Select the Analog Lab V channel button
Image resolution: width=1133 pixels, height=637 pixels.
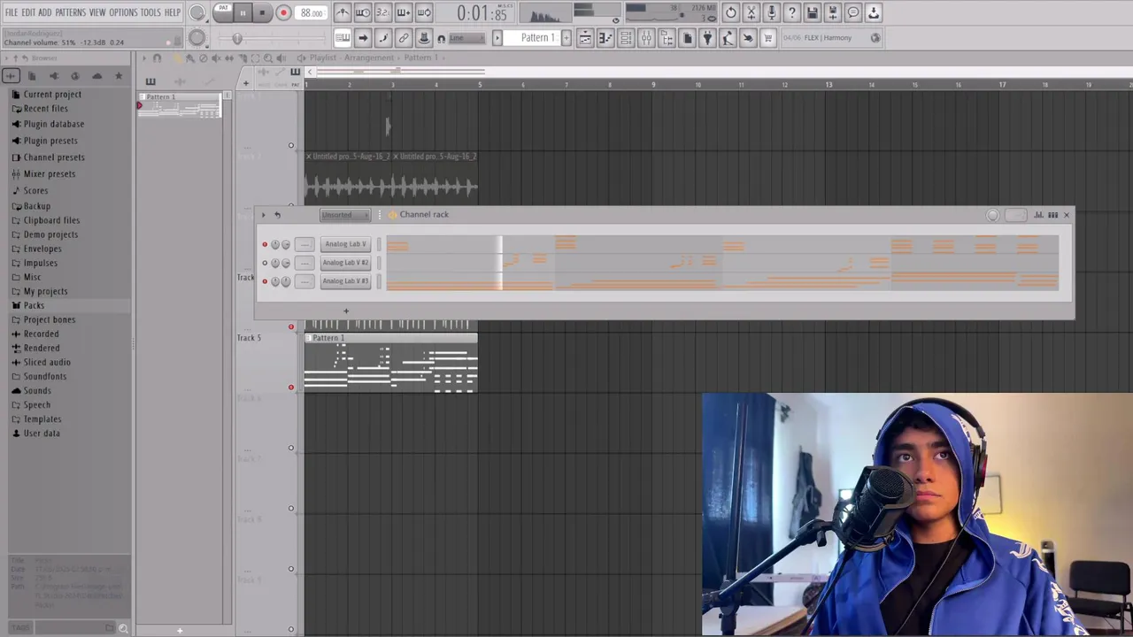pyautogui.click(x=345, y=244)
